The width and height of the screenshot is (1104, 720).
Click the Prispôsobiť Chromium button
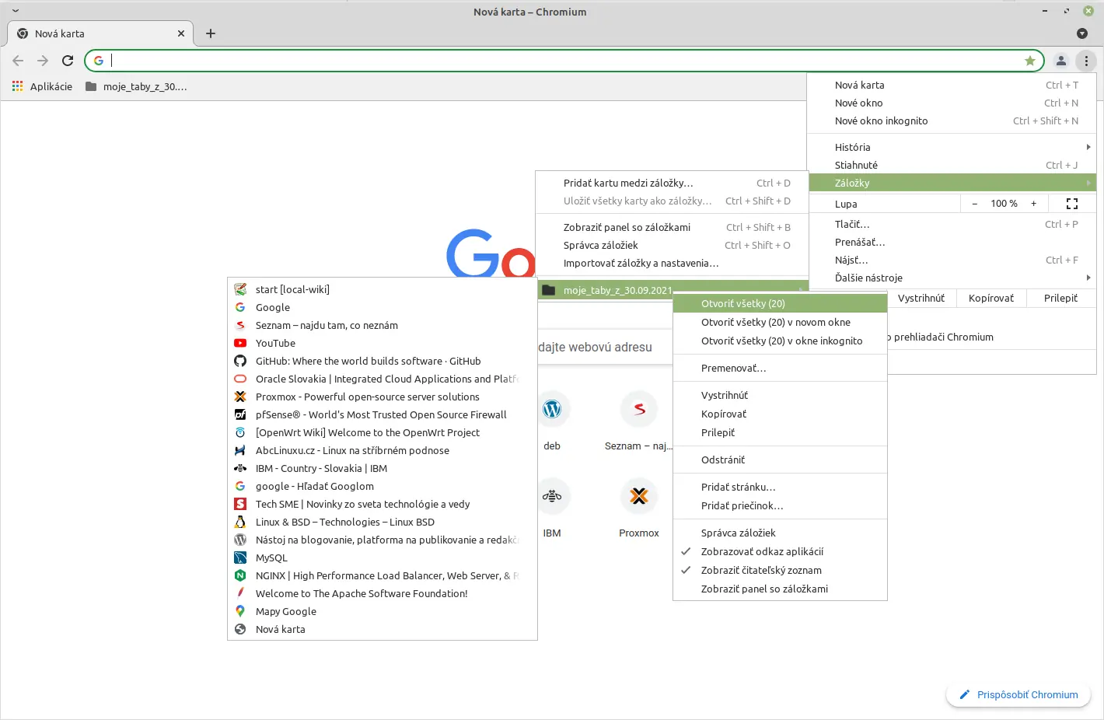coord(1018,694)
